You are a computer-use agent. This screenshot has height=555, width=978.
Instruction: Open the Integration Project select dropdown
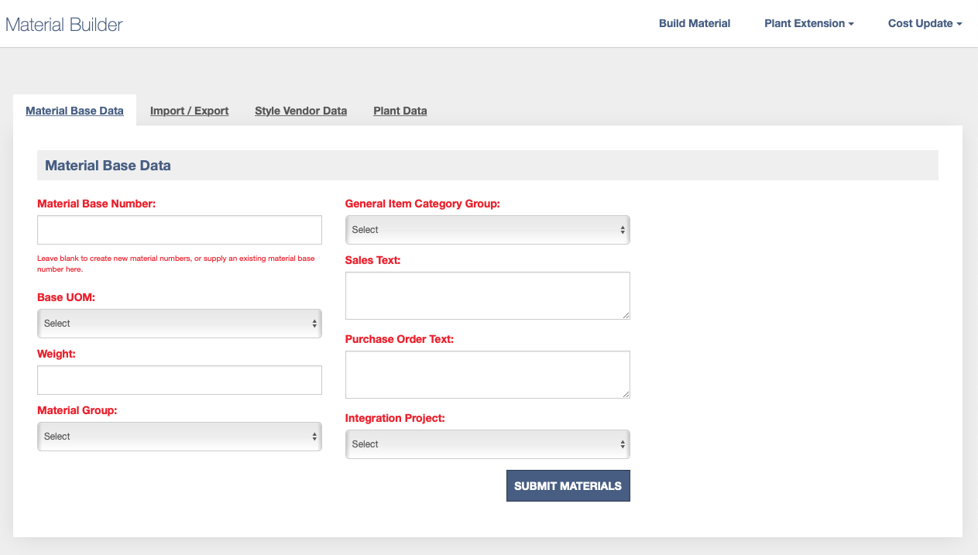click(488, 444)
